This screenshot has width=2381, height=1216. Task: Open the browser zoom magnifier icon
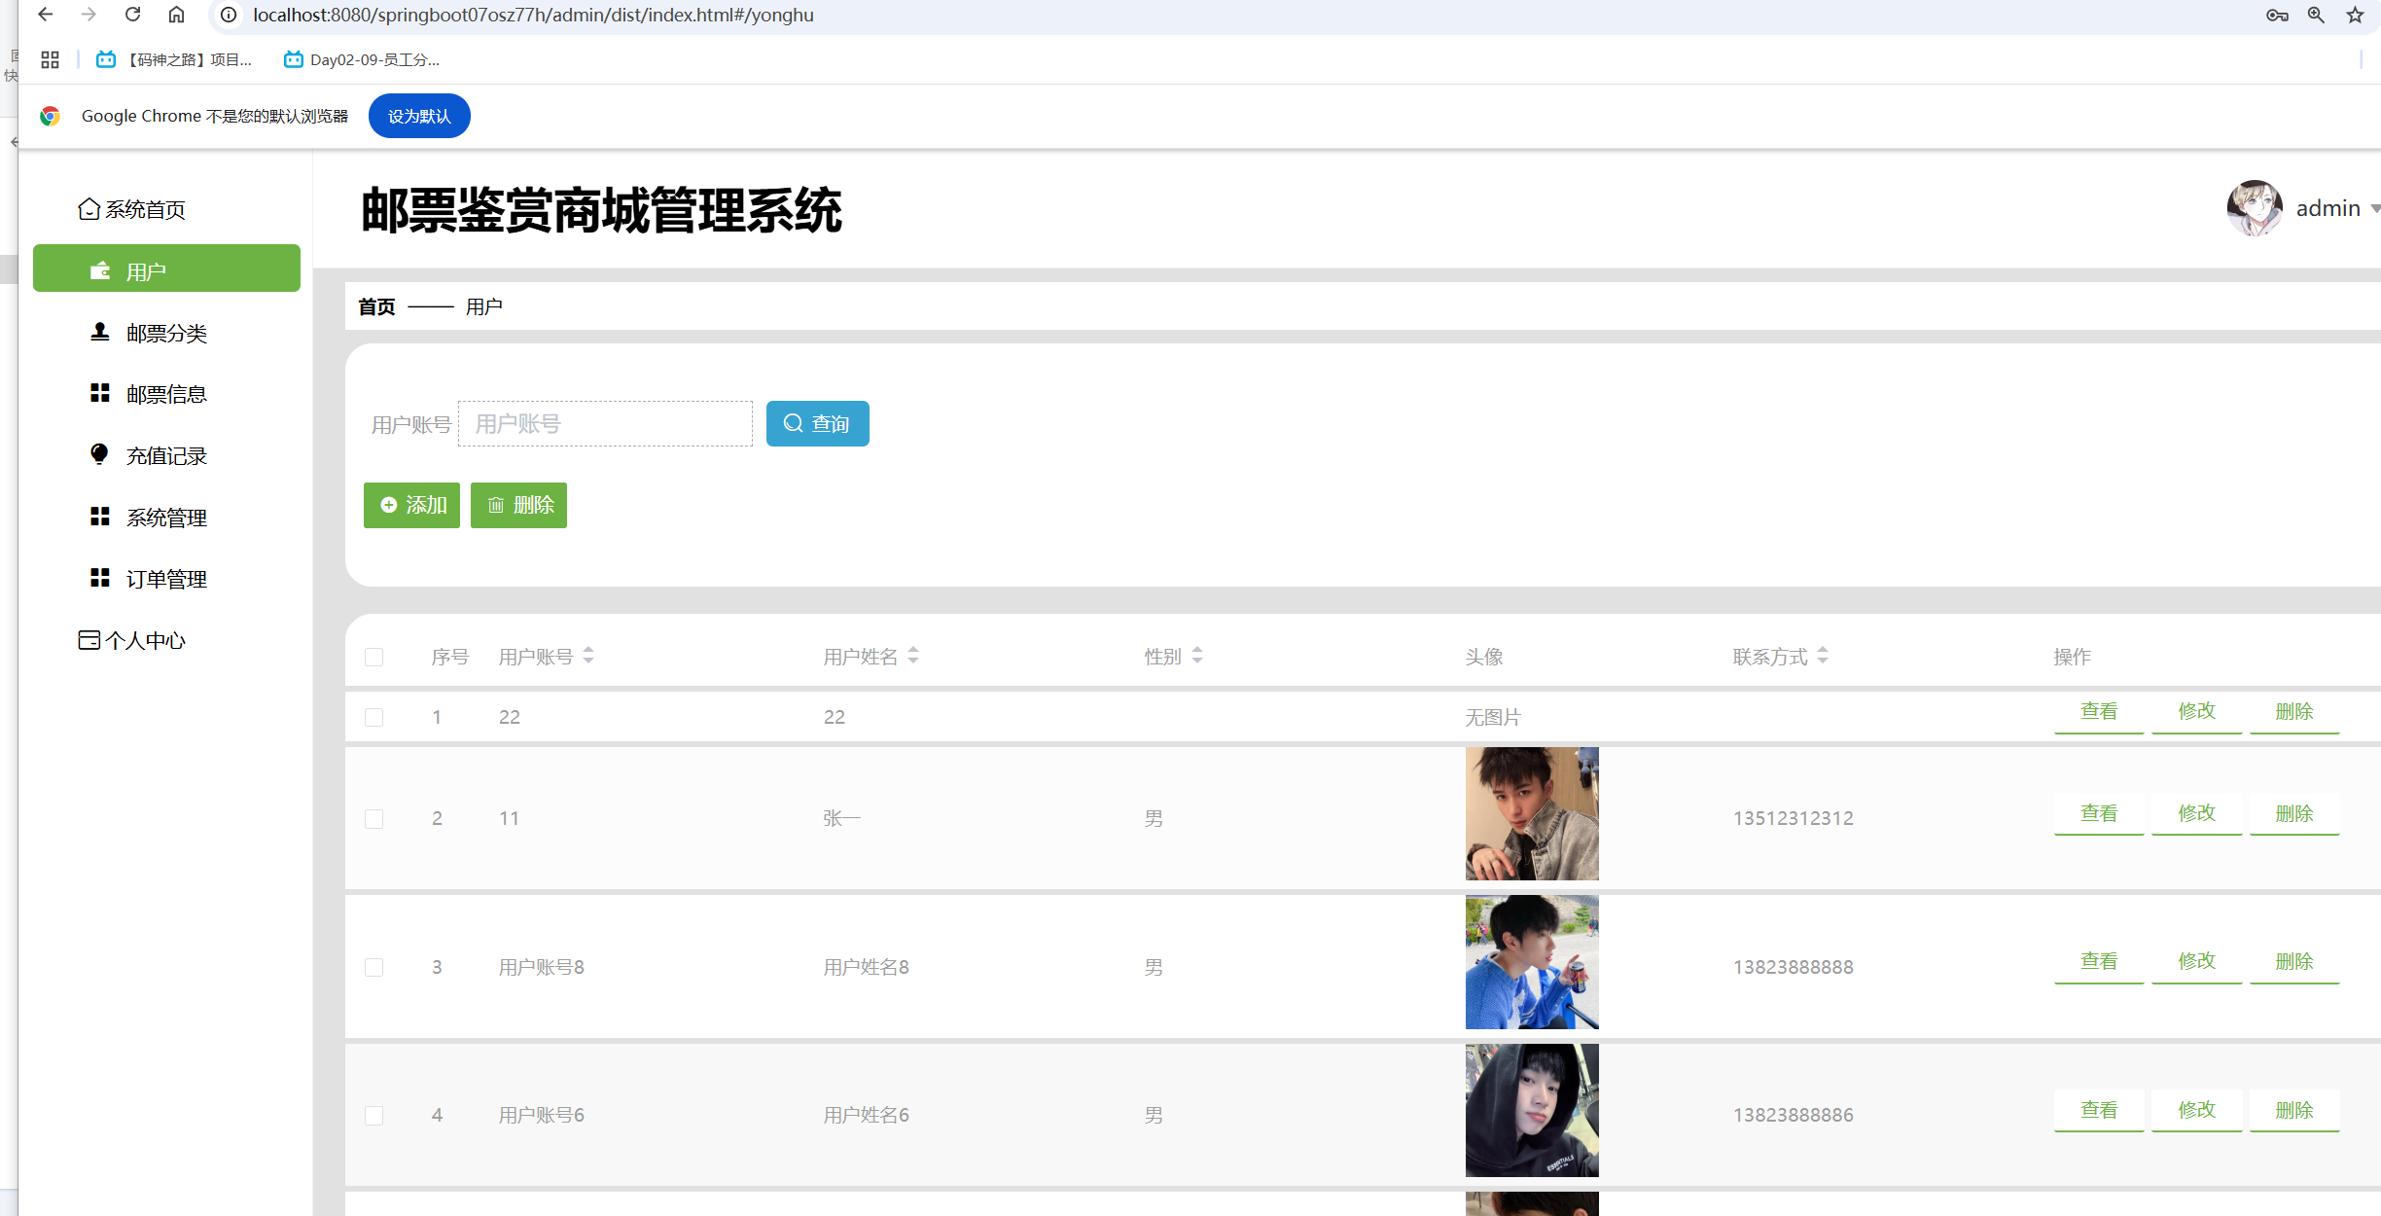pyautogui.click(x=2316, y=15)
